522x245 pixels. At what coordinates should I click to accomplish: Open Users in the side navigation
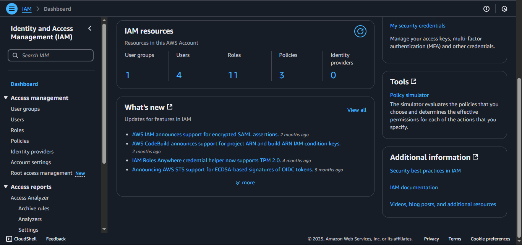(17, 119)
